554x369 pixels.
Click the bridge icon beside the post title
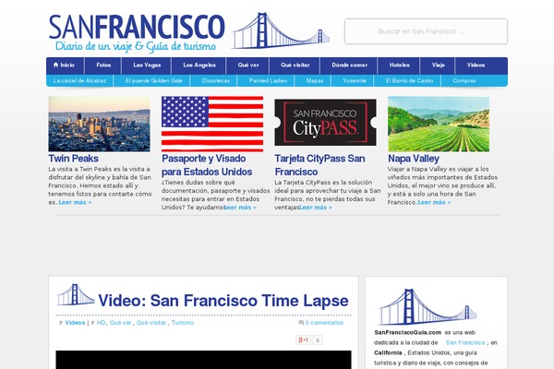(x=76, y=295)
